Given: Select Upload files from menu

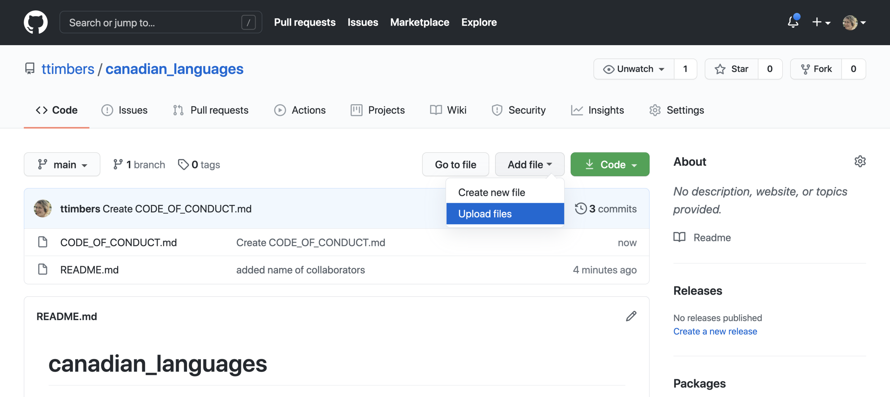Looking at the screenshot, I should coord(505,214).
